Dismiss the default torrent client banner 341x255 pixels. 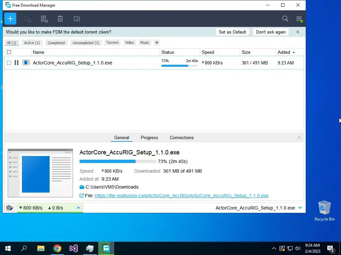[x=298, y=32]
